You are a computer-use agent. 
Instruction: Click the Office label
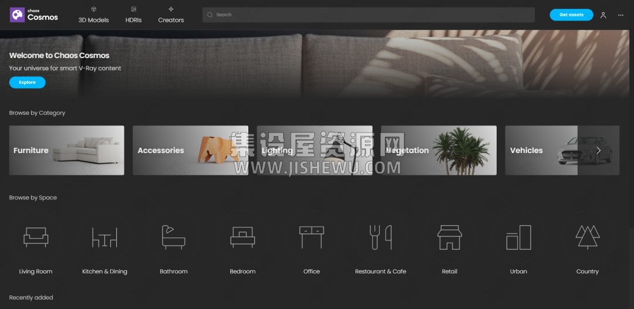(x=312, y=271)
